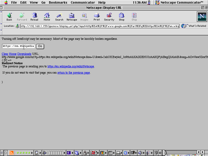Reload the current page

coord(34,17)
